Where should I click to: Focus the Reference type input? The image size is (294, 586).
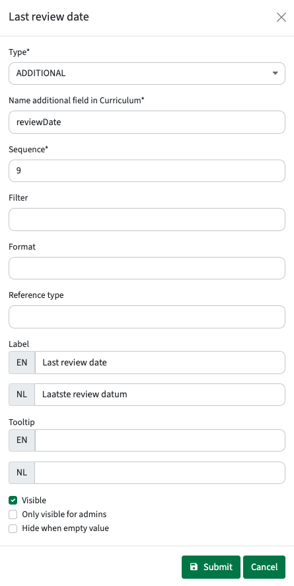coord(147,317)
